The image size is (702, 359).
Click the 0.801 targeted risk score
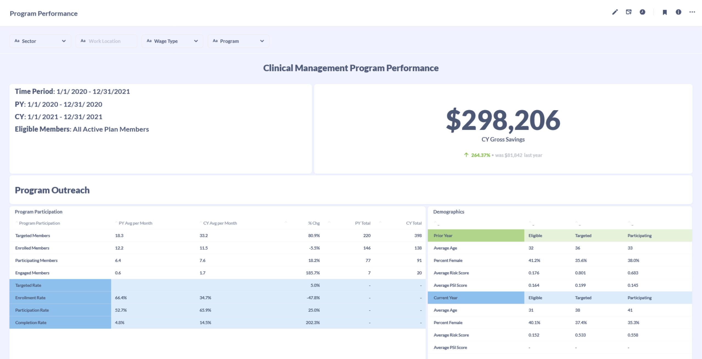[580, 273]
